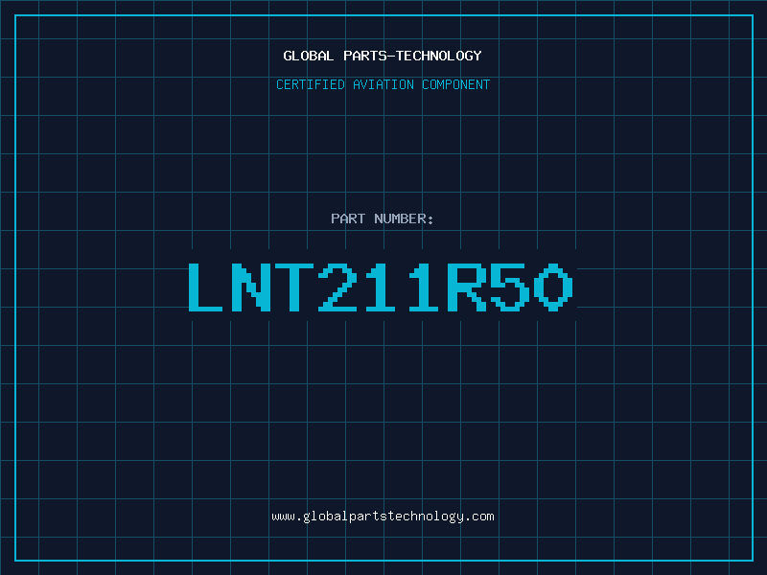Select the word CERTIFIED in the subtitle

click(x=311, y=84)
